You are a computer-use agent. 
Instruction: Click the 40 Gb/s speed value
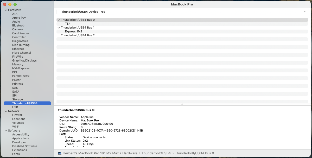88,144
